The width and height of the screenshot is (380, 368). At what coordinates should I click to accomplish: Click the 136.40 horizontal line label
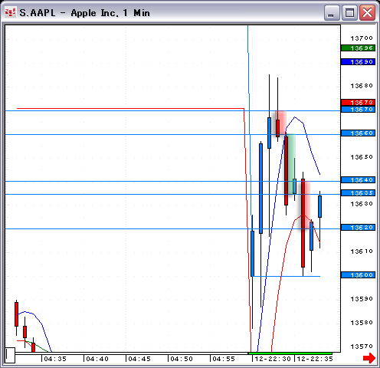[358, 180]
